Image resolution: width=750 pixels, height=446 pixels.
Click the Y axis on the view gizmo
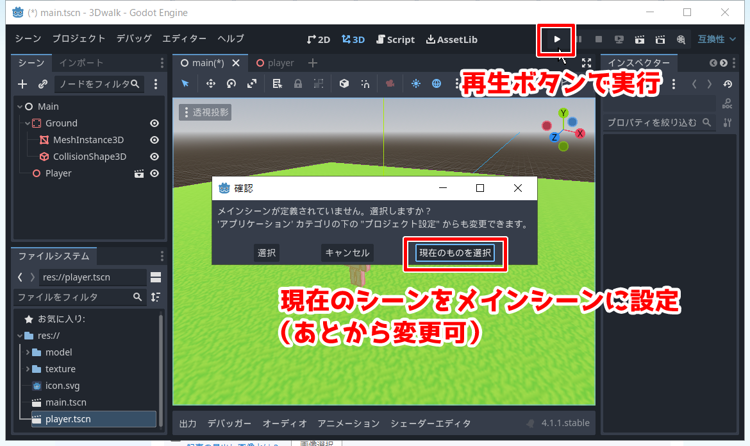[x=563, y=113]
